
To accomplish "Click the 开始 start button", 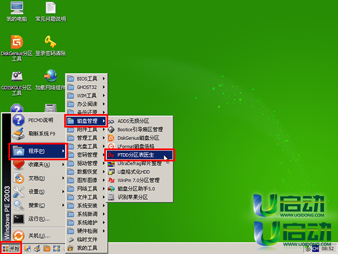I will tap(11, 248).
